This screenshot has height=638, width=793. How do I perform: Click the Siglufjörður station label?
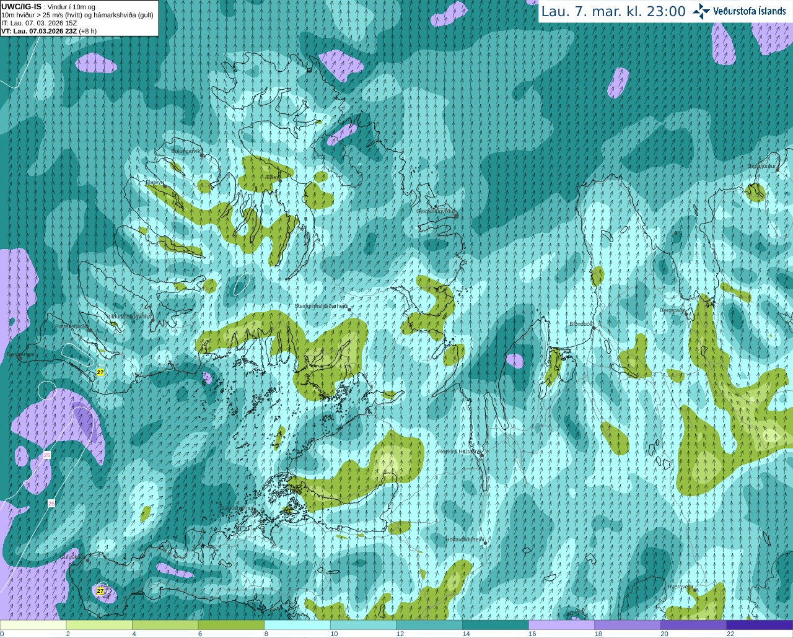(762, 166)
